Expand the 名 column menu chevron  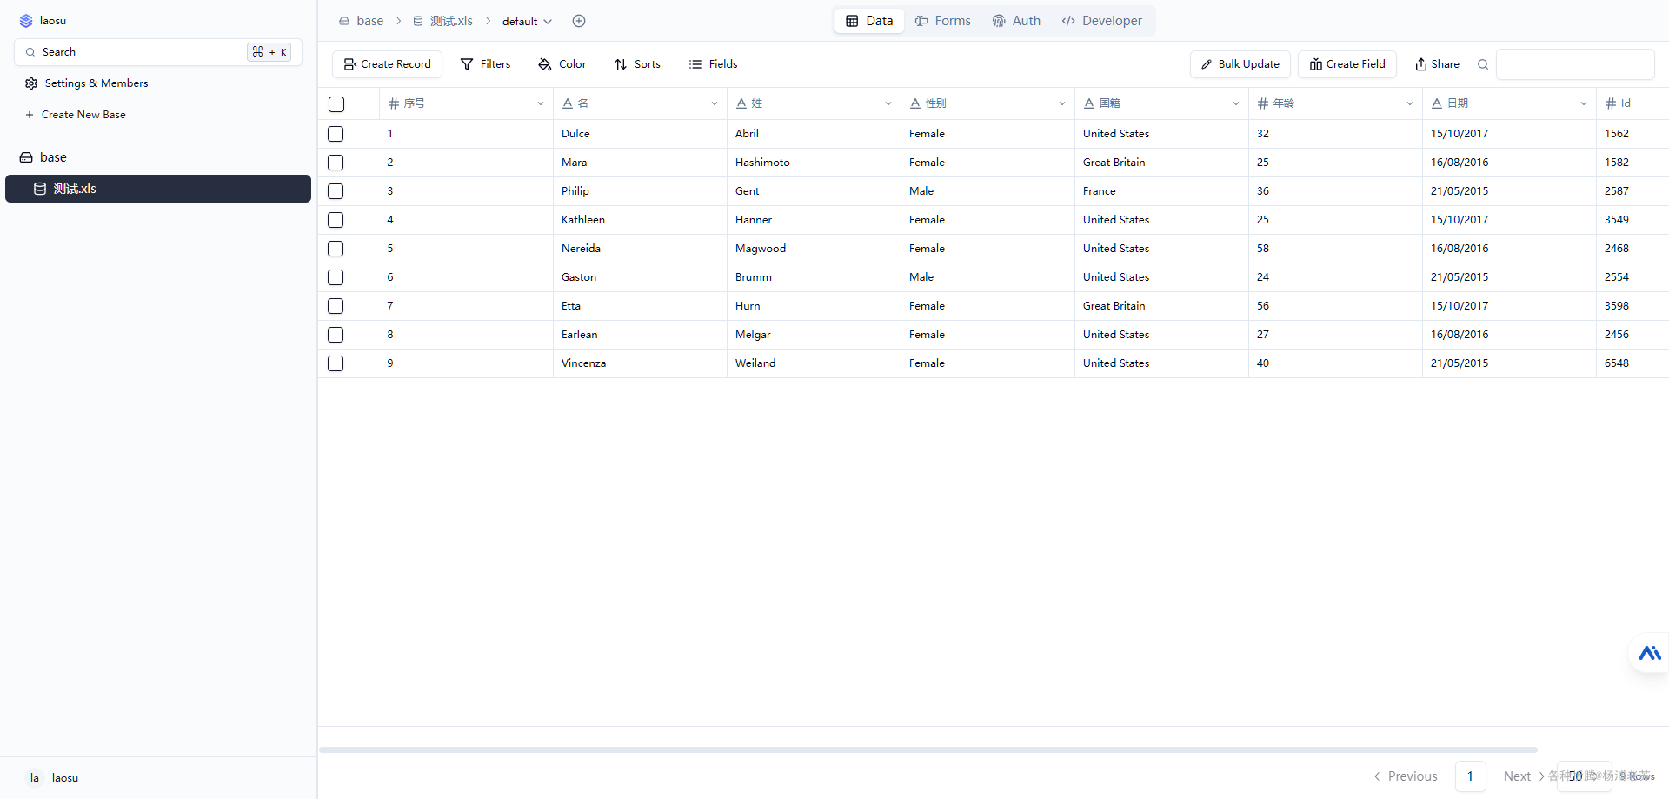(x=715, y=103)
